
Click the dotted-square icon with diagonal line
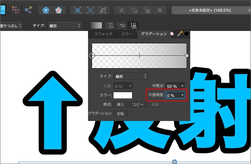103,10
